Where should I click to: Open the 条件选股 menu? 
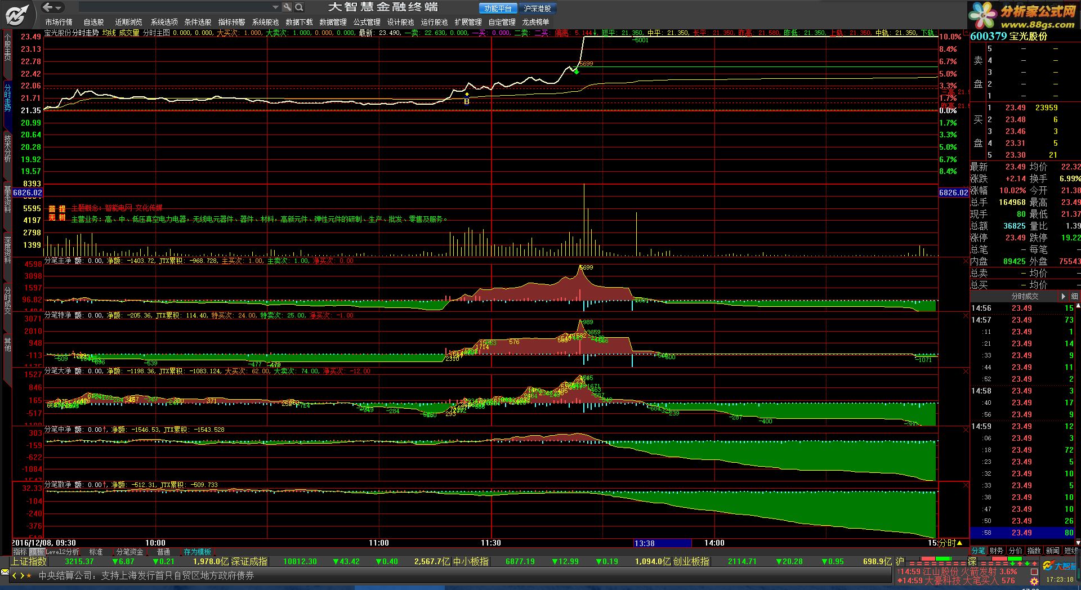(x=198, y=22)
